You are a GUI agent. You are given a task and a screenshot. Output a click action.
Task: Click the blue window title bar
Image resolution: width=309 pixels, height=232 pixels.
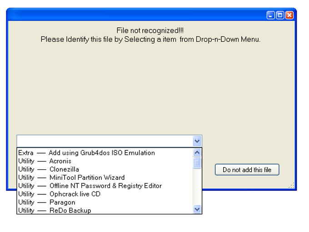coord(136,15)
